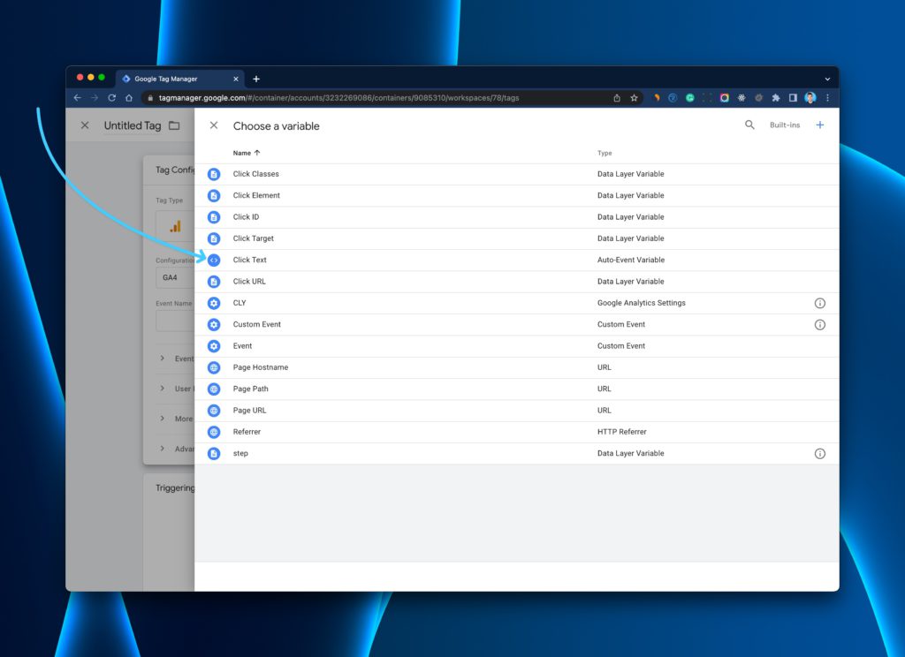This screenshot has width=905, height=657.
Task: Click Google Analytics tag type icon
Action: point(175,226)
